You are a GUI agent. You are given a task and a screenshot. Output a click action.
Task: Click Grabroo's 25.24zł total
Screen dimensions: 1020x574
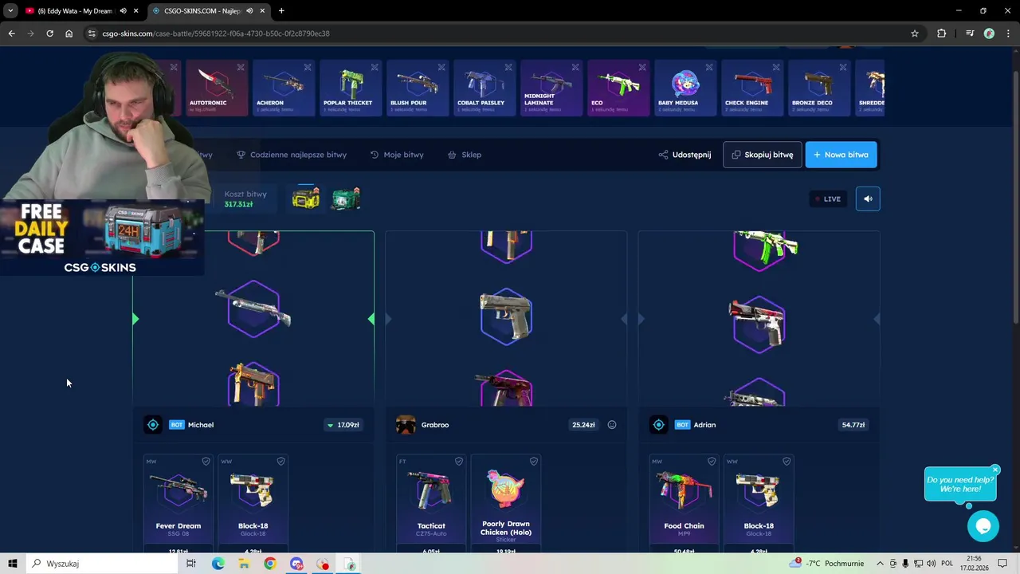[x=583, y=425]
